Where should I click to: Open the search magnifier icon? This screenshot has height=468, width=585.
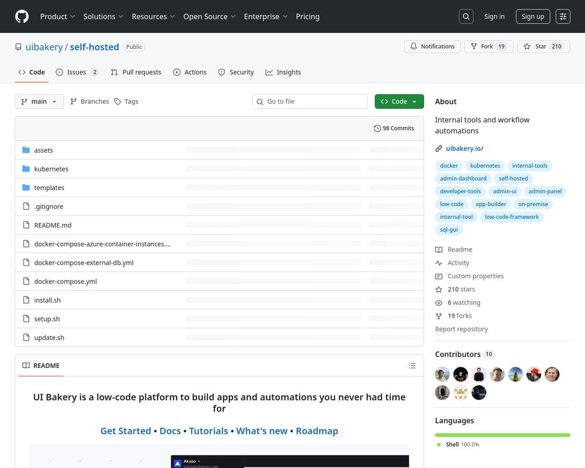[466, 16]
